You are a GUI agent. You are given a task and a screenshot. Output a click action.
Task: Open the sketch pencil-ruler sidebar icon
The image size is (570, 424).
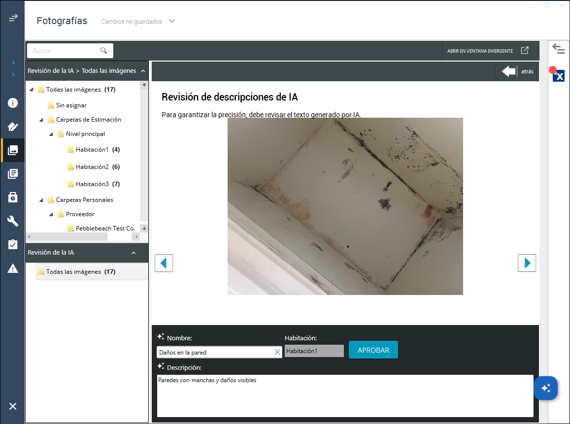pos(13,127)
